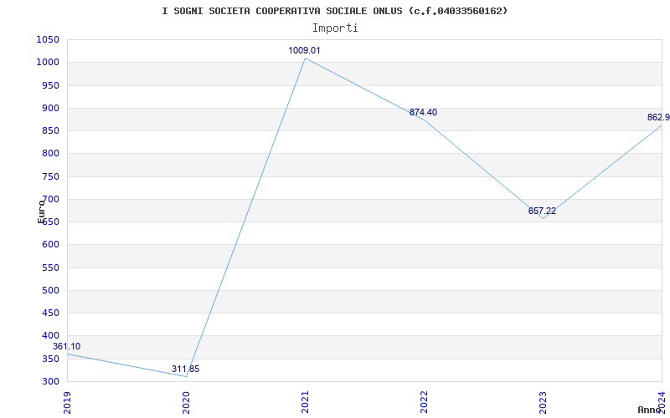
Task: Click y-axis value 550
Action: pos(50,268)
